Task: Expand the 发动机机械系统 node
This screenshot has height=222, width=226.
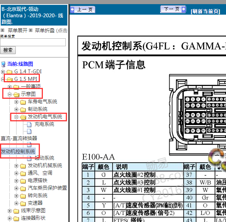Action: [16, 166]
